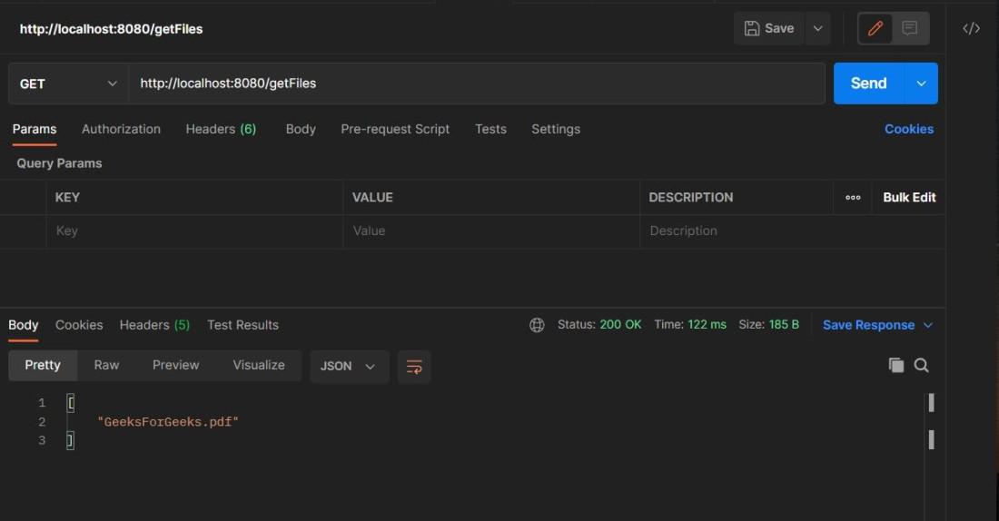Toggle the line wrap icon
This screenshot has width=999, height=521.
click(x=414, y=366)
